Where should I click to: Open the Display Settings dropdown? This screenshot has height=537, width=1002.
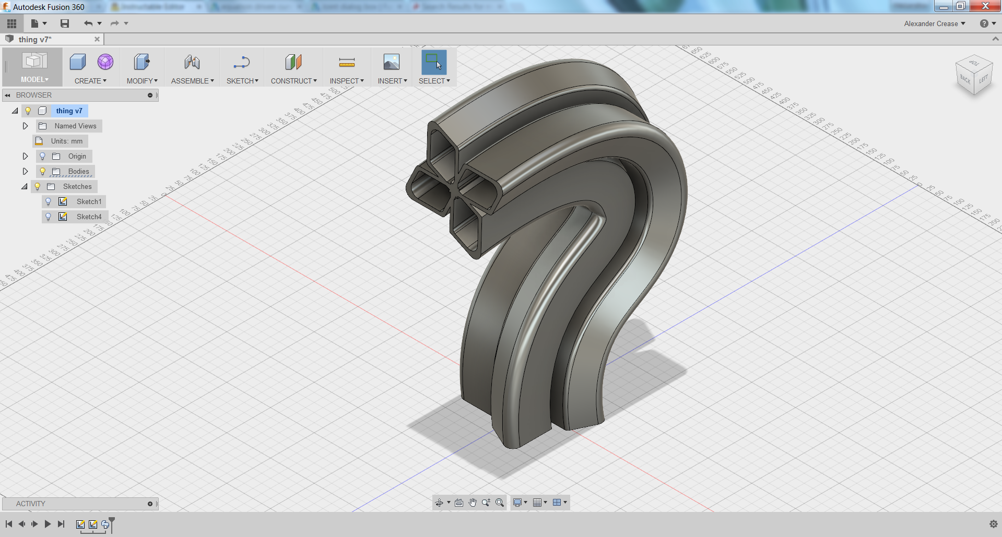click(518, 503)
